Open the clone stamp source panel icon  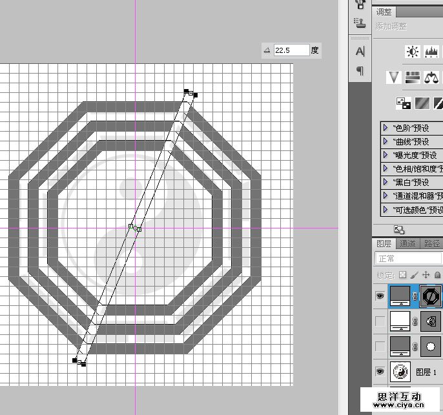[x=360, y=23]
